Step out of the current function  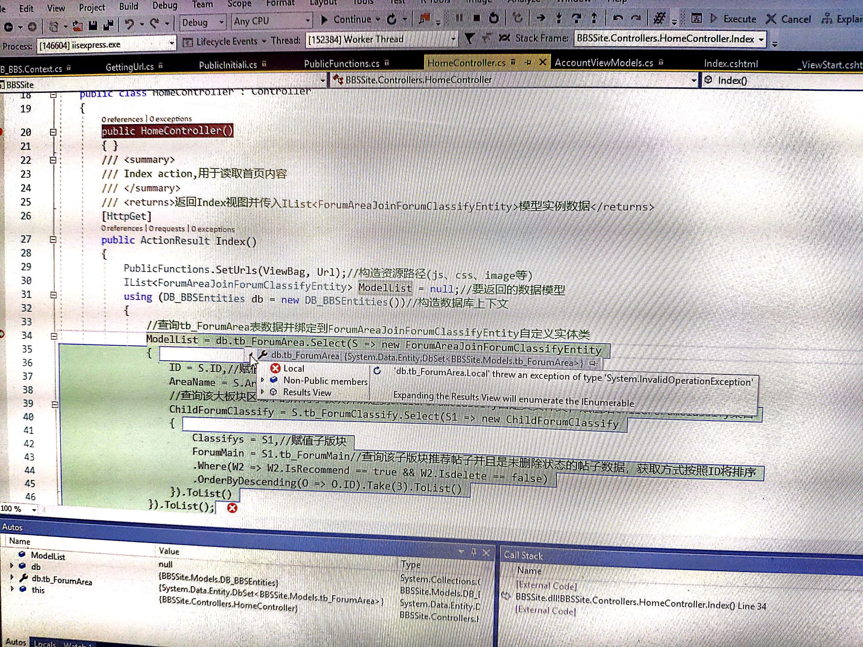coord(594,18)
